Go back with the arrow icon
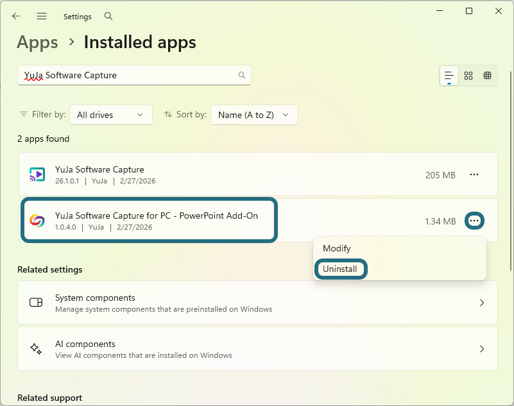This screenshot has height=406, width=514. [16, 16]
